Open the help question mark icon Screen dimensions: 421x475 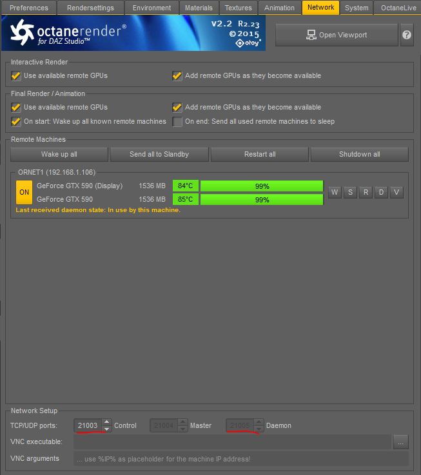click(x=407, y=35)
